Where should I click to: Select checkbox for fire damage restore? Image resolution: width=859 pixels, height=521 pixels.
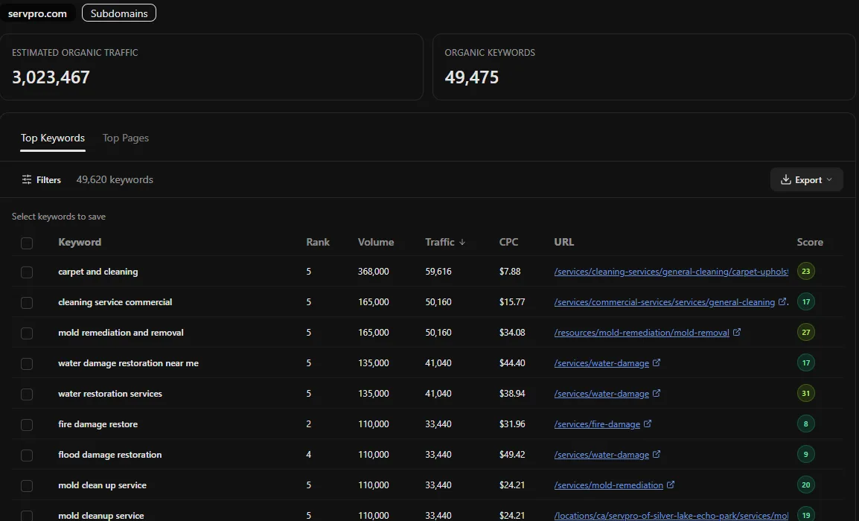click(27, 424)
